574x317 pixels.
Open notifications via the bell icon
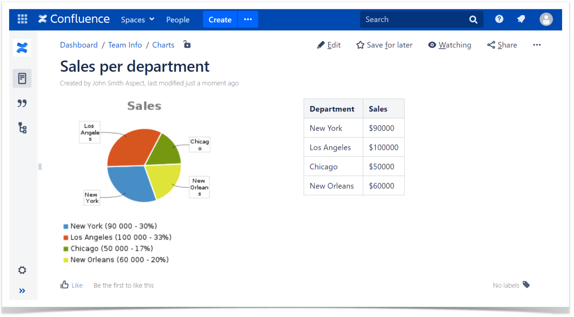[521, 19]
